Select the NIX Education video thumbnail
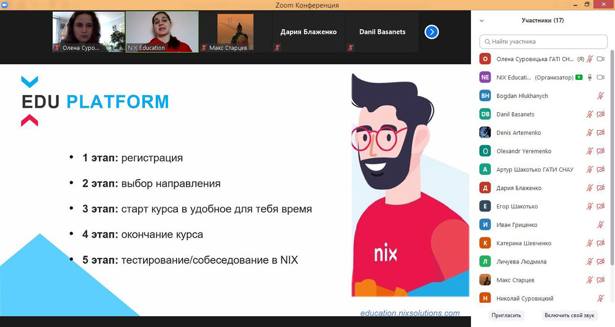Screen dimensions: 615x327 point(162,32)
